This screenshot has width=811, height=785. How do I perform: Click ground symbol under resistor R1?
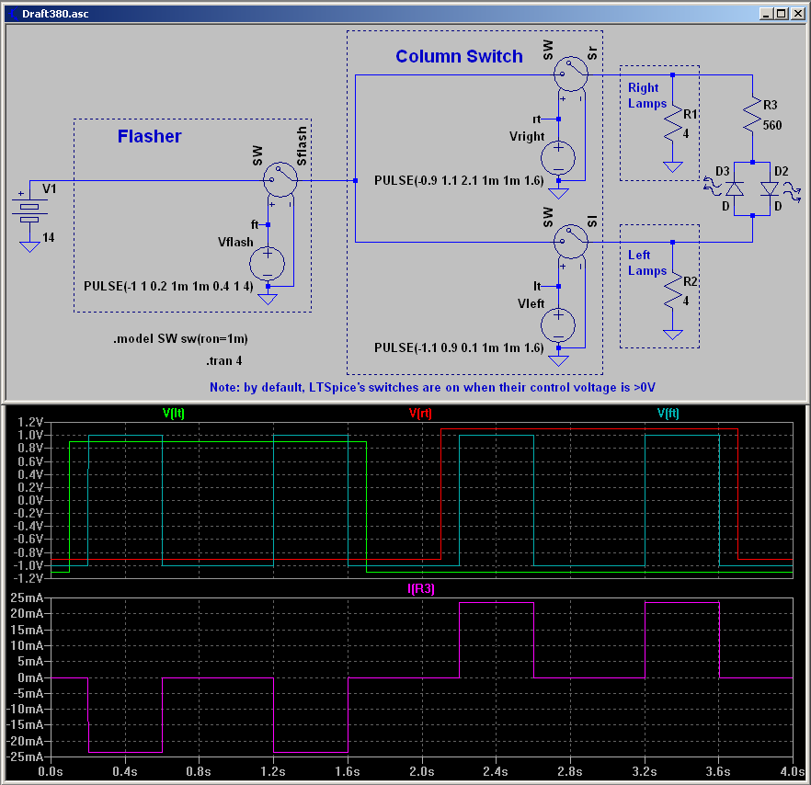click(673, 166)
